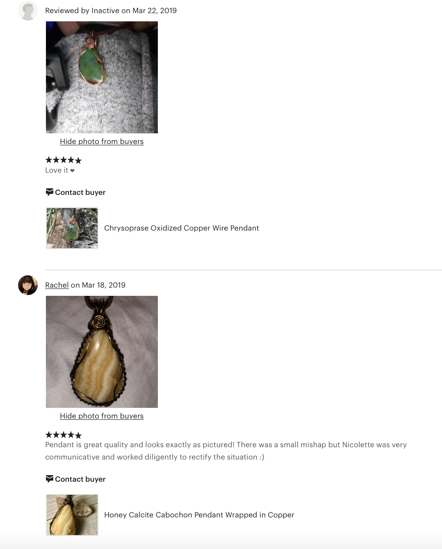
Task: Open Rachel's profile link
Action: (x=57, y=285)
